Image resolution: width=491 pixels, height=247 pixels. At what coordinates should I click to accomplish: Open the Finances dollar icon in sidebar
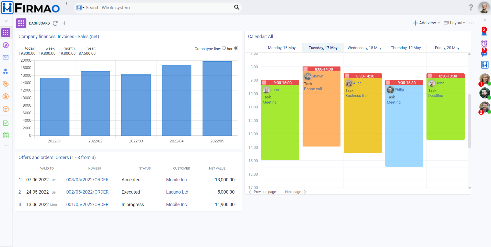tap(6, 96)
